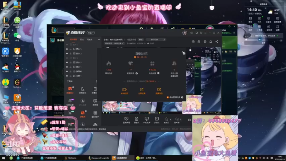Open the WeGame desktop icon
The height and width of the screenshot is (161, 286).
click(x=17, y=83)
